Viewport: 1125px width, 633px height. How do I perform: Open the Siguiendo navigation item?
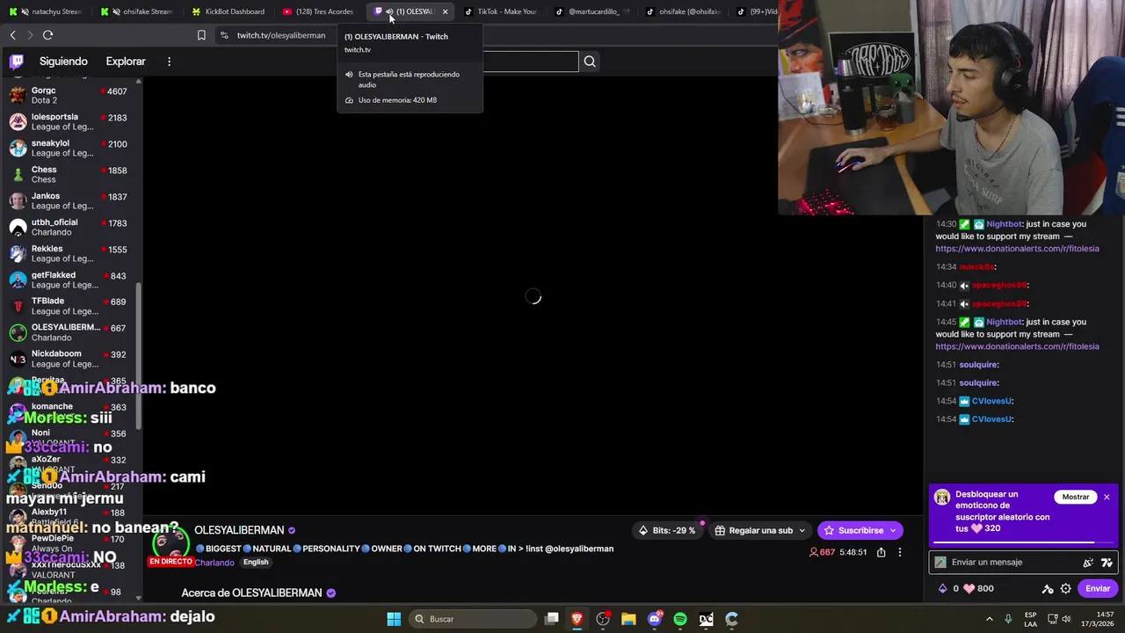(x=63, y=62)
